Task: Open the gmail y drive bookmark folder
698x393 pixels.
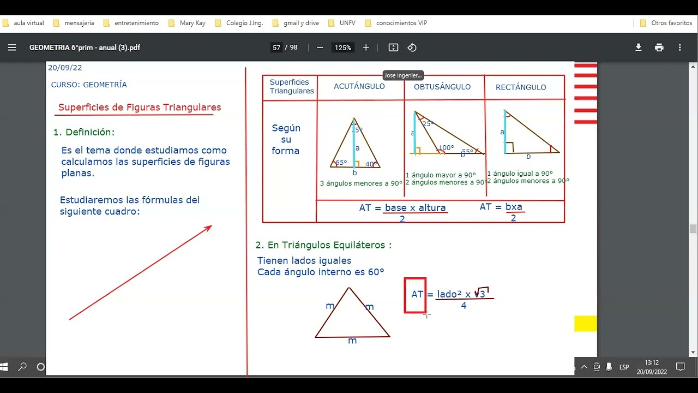Action: click(x=296, y=23)
